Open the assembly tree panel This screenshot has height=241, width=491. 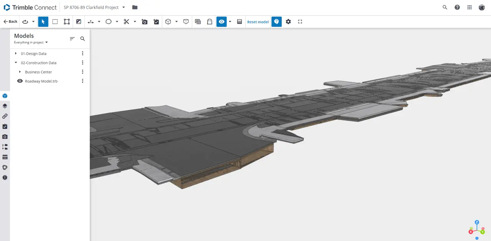pyautogui.click(x=5, y=147)
